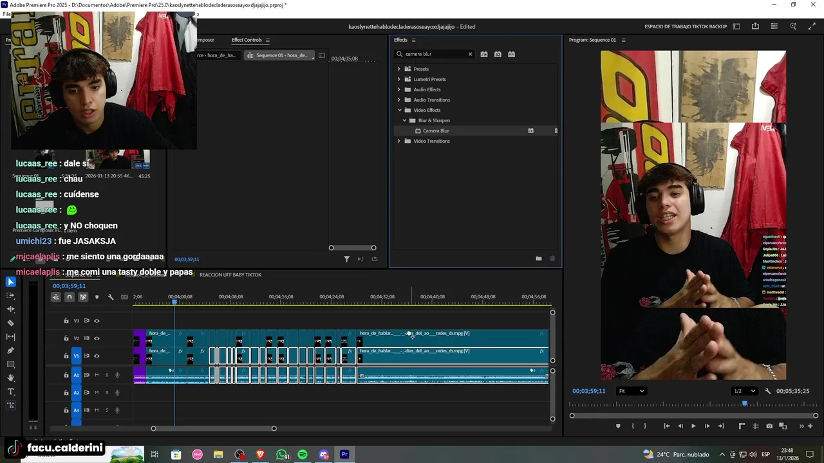
Task: Select the Ripple Edit tool
Action: [10, 309]
